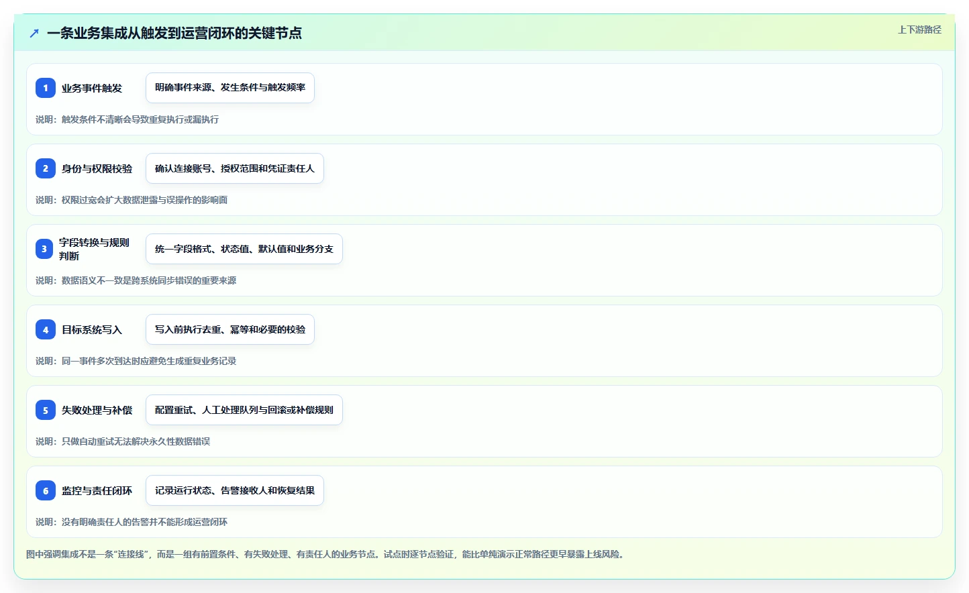Select the step 2 number badge

pos(46,168)
